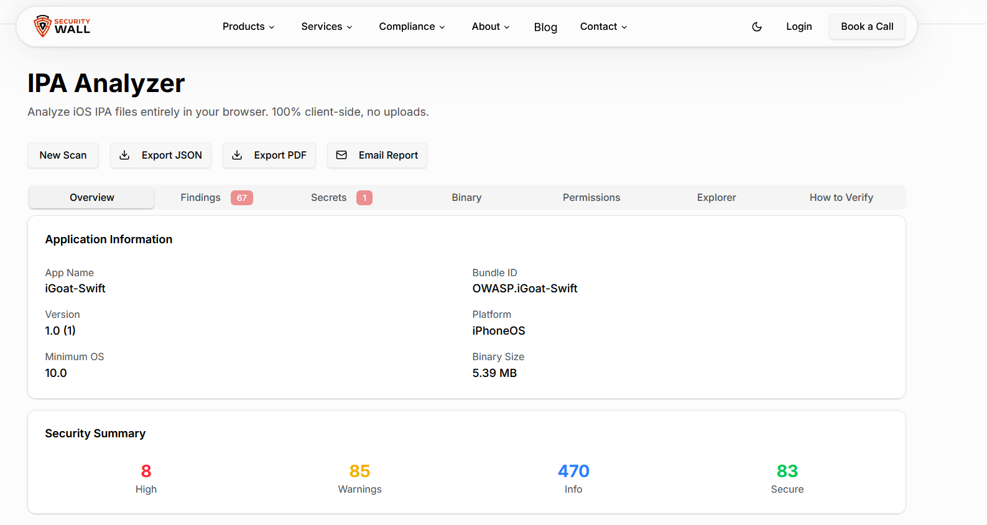The height and width of the screenshot is (525, 987).
Task: Open the Permissions tab
Action: [591, 198]
